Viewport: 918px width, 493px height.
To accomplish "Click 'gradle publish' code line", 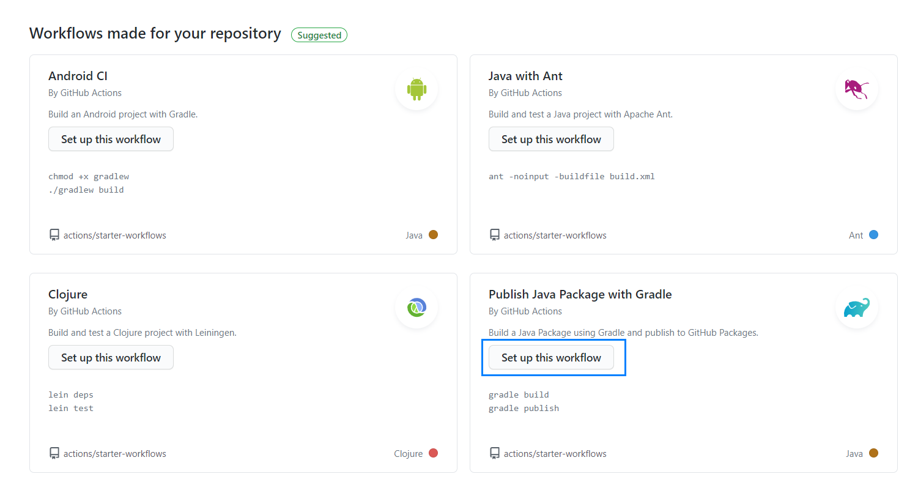I will (x=524, y=408).
